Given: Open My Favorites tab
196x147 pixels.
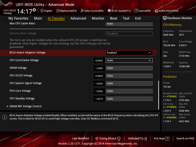Looking at the screenshot, I should [19, 19].
